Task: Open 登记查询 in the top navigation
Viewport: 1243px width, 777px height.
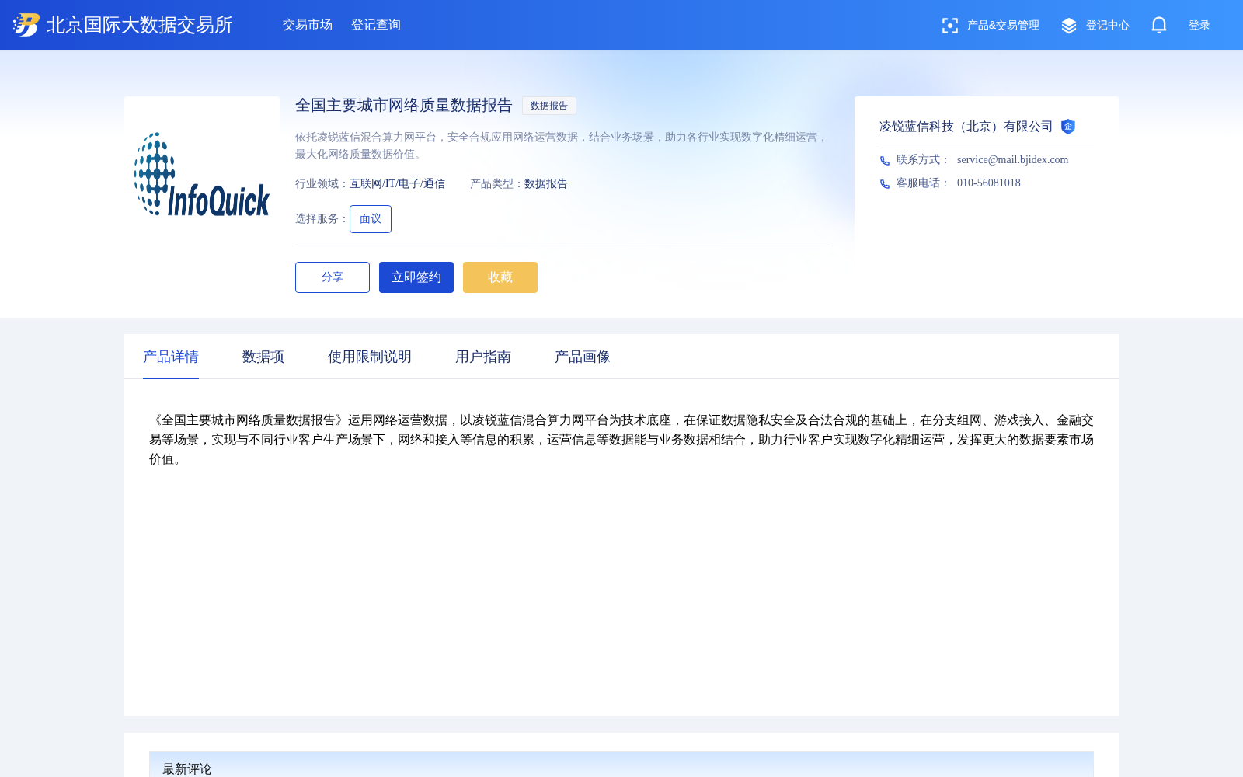Action: click(376, 25)
